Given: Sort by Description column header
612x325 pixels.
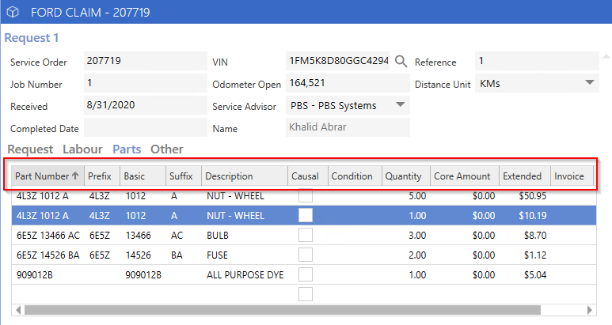Looking at the screenshot, I should pyautogui.click(x=245, y=176).
